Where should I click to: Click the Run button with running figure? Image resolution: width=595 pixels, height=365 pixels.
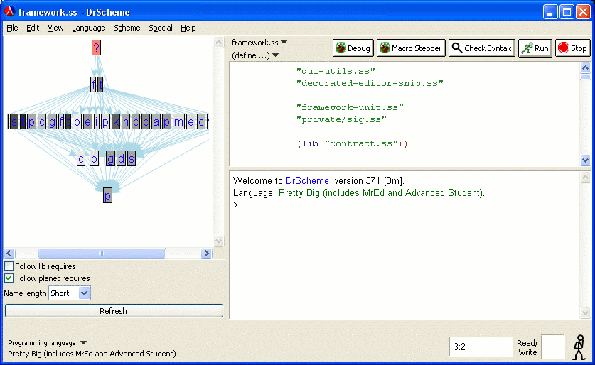535,48
